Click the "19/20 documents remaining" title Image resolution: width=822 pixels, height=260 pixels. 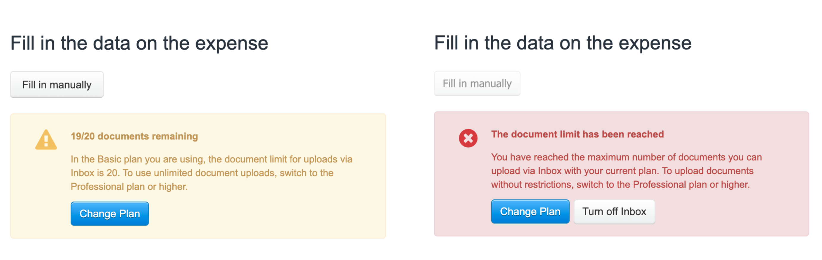pos(134,136)
